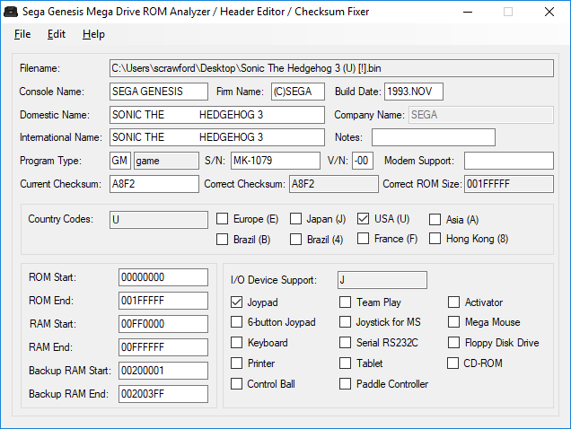
Task: Select the S/N serial number field
Action: pos(274,161)
